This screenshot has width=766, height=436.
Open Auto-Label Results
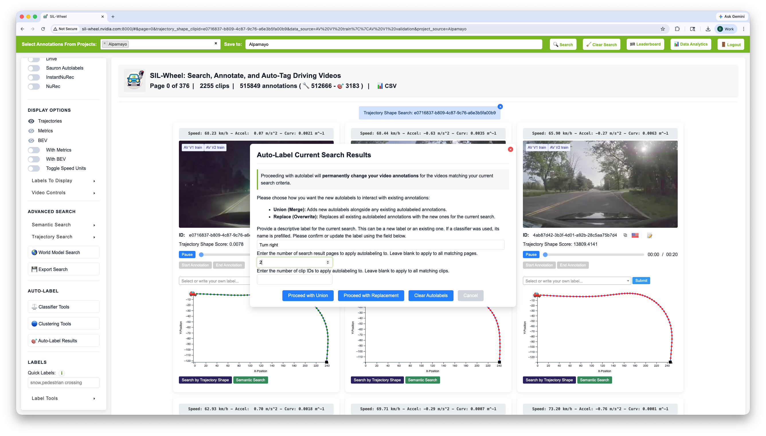pos(64,341)
